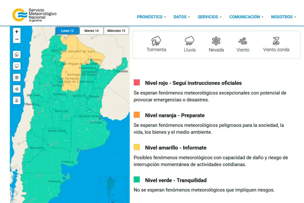Click the Viento wind icon
304x203 pixels.
click(x=243, y=41)
